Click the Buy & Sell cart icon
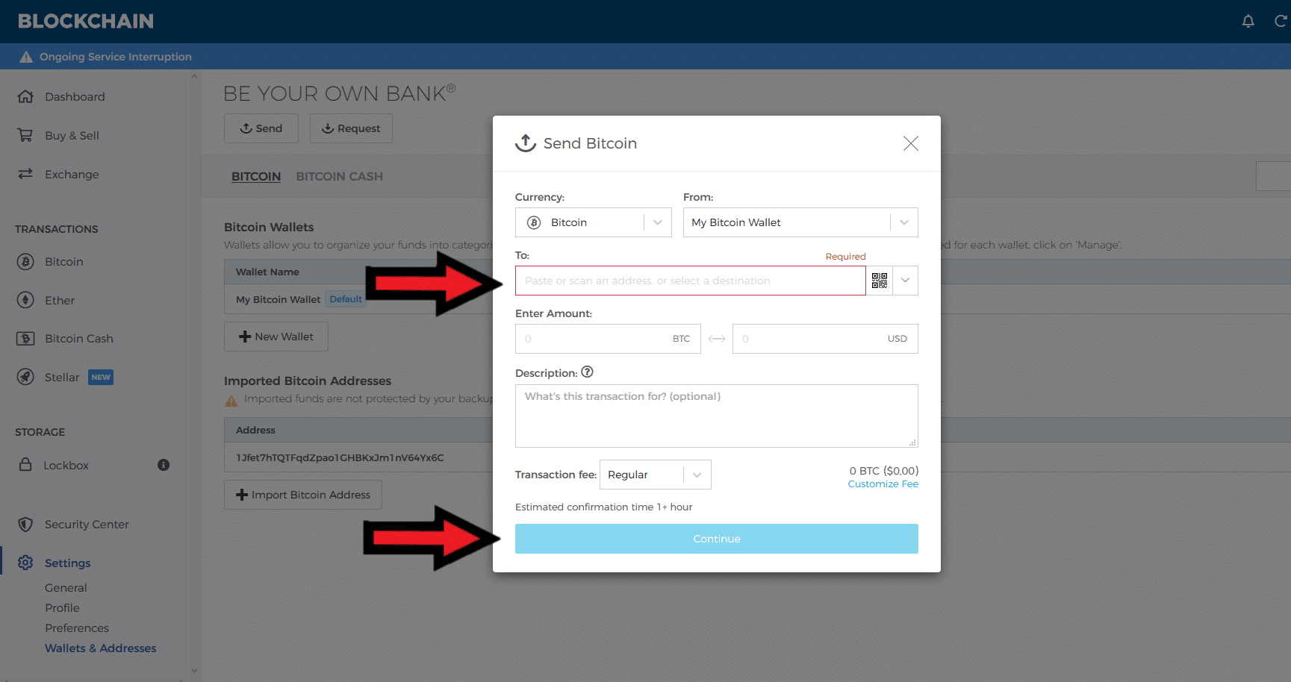The image size is (1291, 682). [x=25, y=135]
